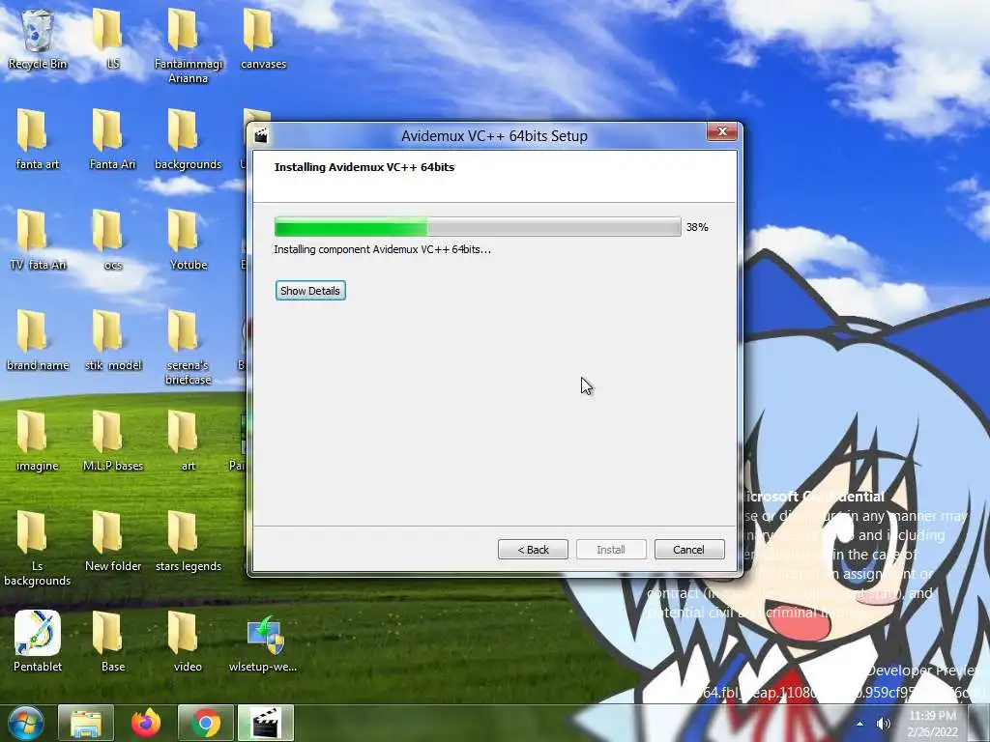This screenshot has height=742, width=990.
Task: Select the Ls backgrounds folder
Action: click(x=38, y=548)
